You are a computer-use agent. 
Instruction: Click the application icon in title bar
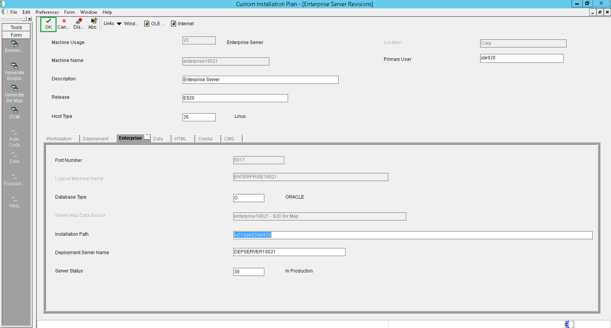[3, 4]
